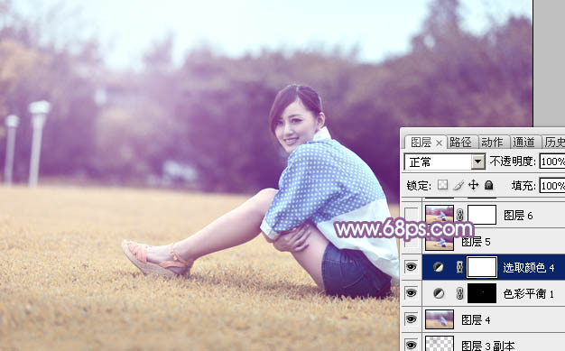The height and width of the screenshot is (351, 565).
Task: Enable lock image pixels brush icon
Action: point(458,185)
